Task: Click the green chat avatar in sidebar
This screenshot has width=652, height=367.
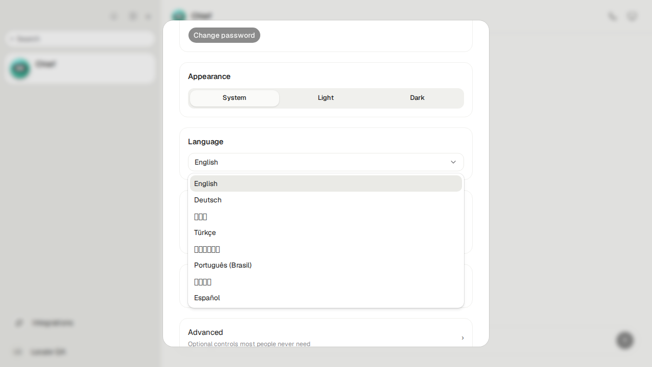Action: pos(20,68)
